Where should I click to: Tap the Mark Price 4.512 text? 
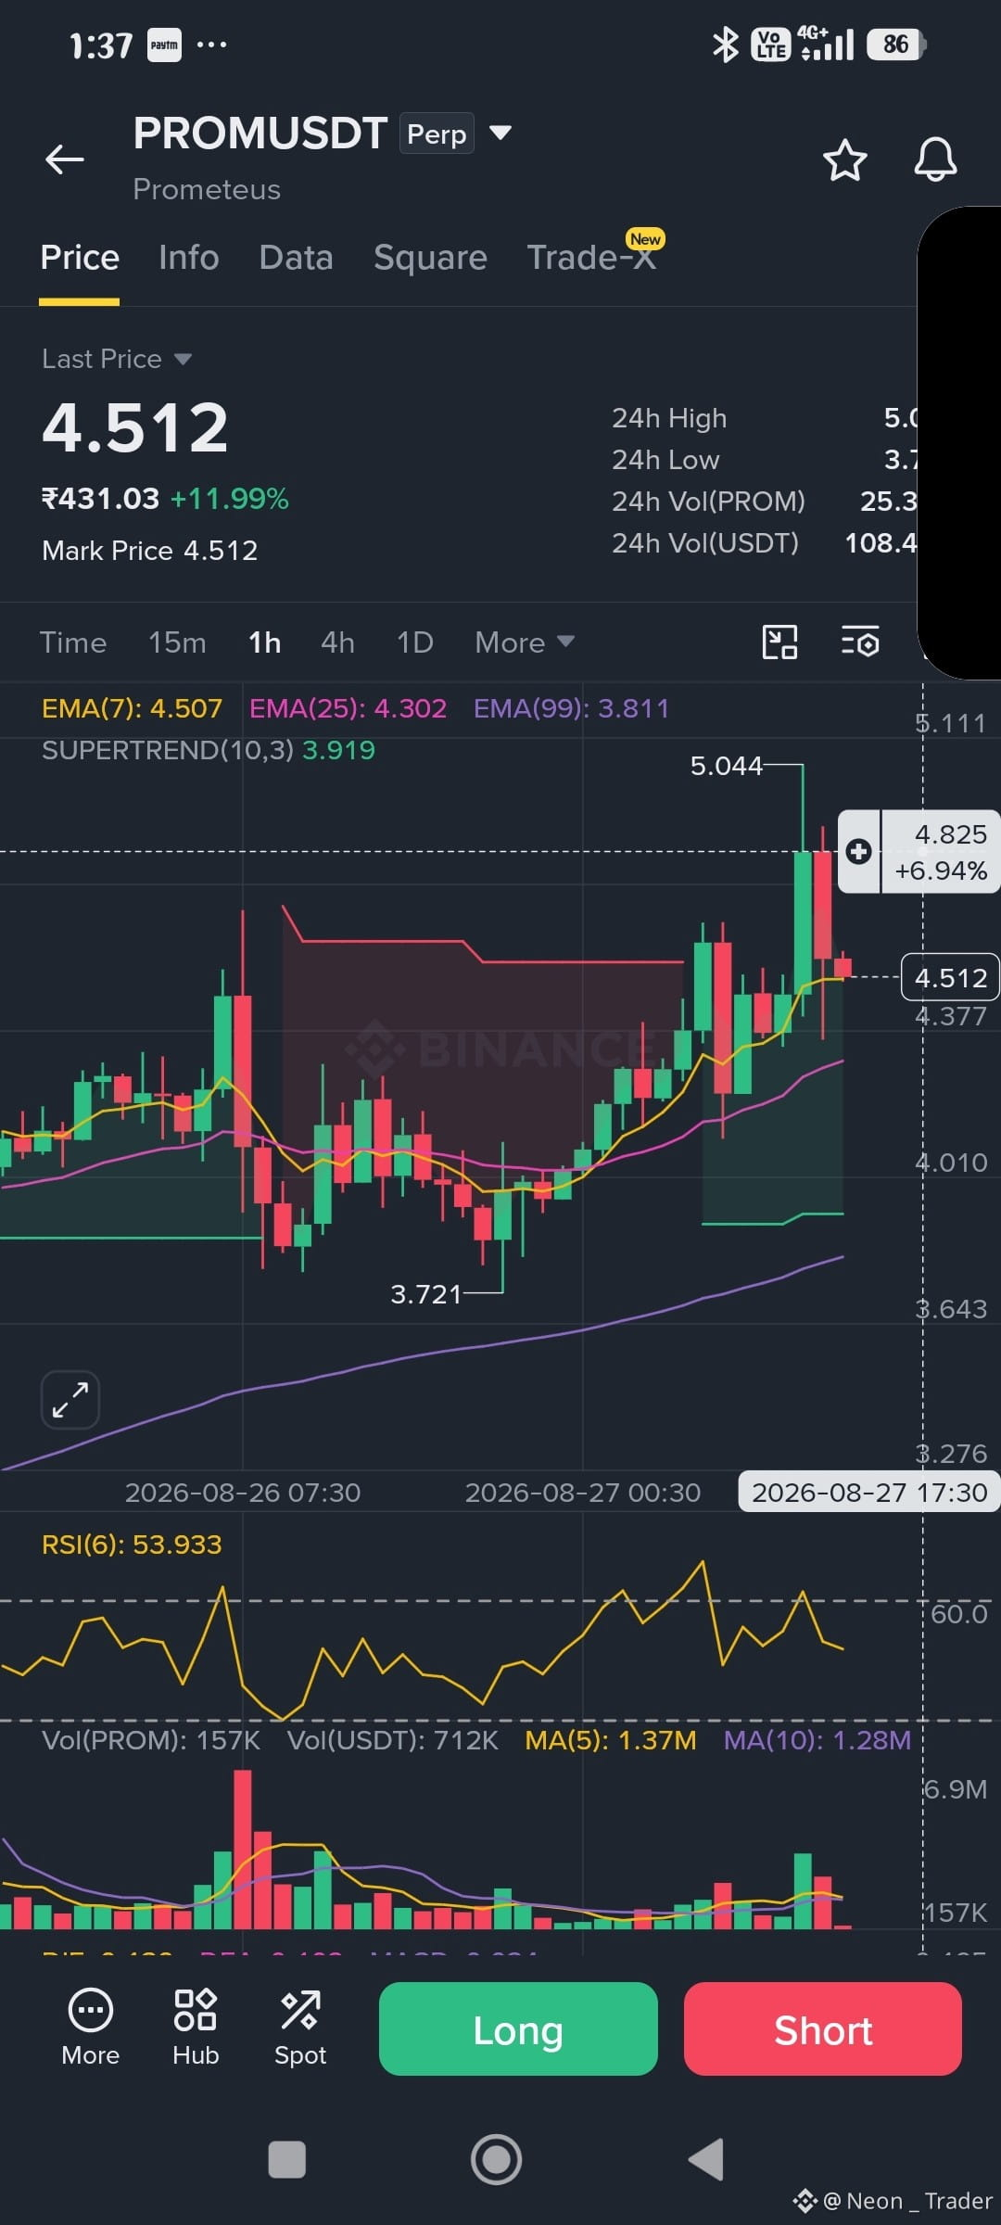point(150,551)
